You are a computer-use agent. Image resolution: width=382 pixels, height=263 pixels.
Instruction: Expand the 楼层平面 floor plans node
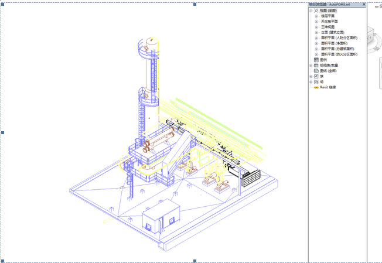coord(316,16)
